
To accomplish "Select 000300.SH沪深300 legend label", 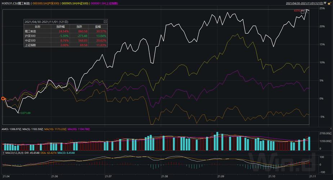I will coord(46,3).
